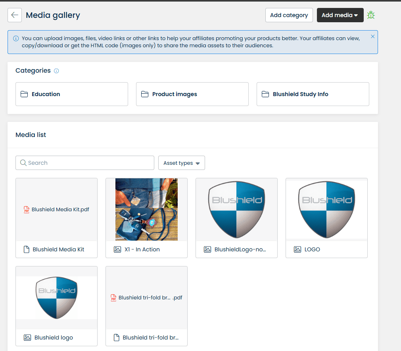This screenshot has height=351, width=401.
Task: Click the info icon next to Categories
Action: (x=56, y=71)
